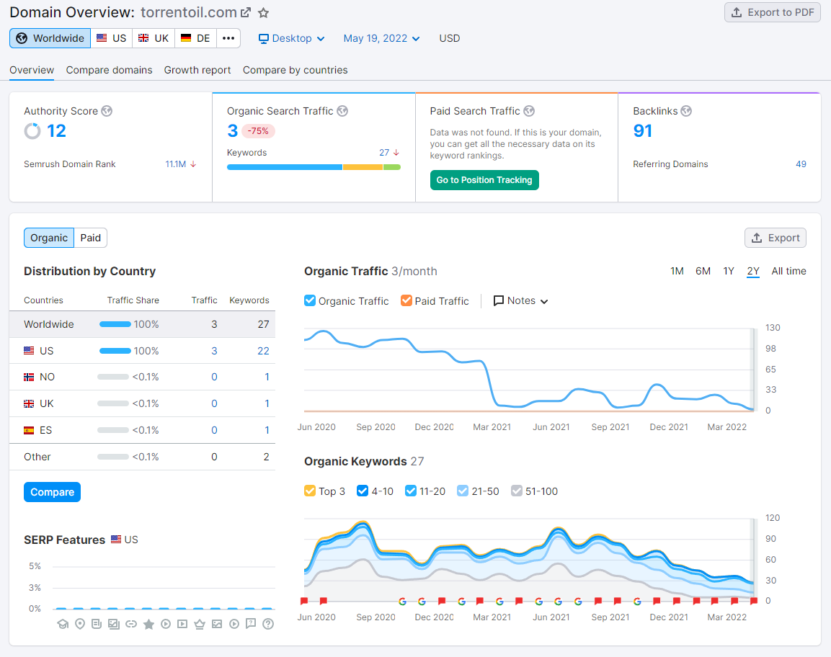Click the Norway flag in the NO row
This screenshot has width=831, height=657.
[x=29, y=377]
